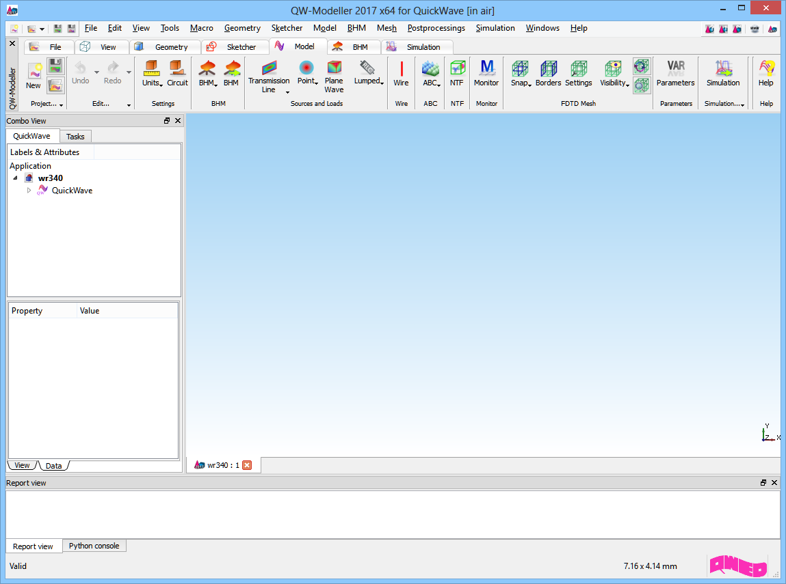
Task: Select the QuickWave item in the tree
Action: click(72, 190)
